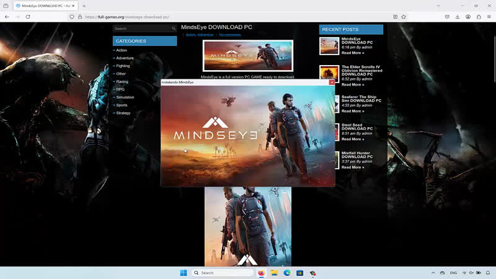Open the extensions puzzle icon
The image size is (496, 279).
pyautogui.click(x=479, y=17)
